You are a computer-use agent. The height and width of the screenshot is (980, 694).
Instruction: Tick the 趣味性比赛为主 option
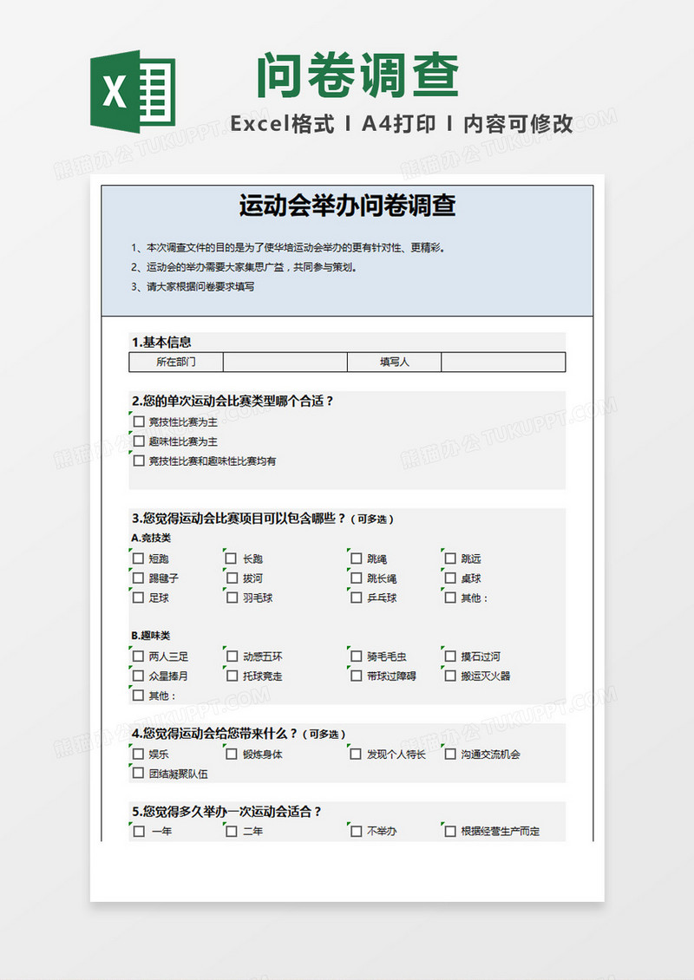click(139, 441)
